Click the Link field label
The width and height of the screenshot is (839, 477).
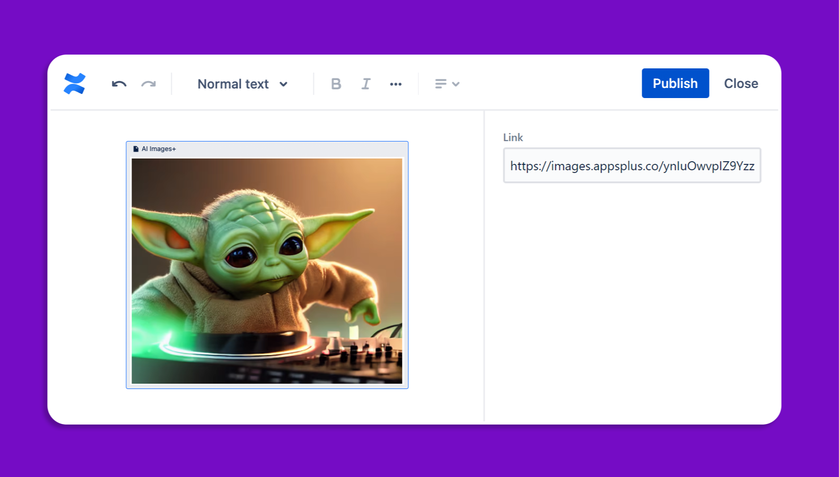[x=513, y=137]
